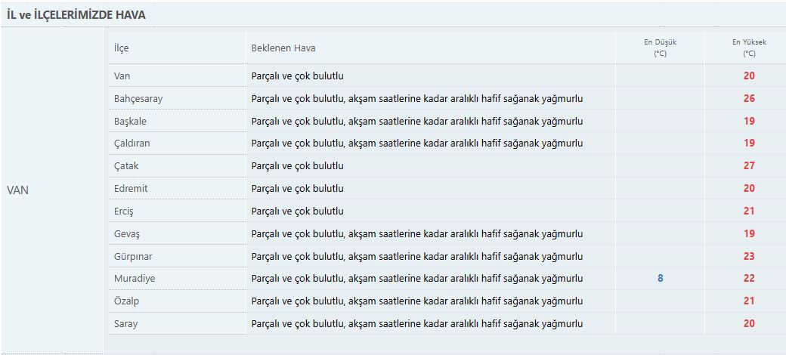Click the Erciş district name
This screenshot has width=786, height=355.
[125, 211]
